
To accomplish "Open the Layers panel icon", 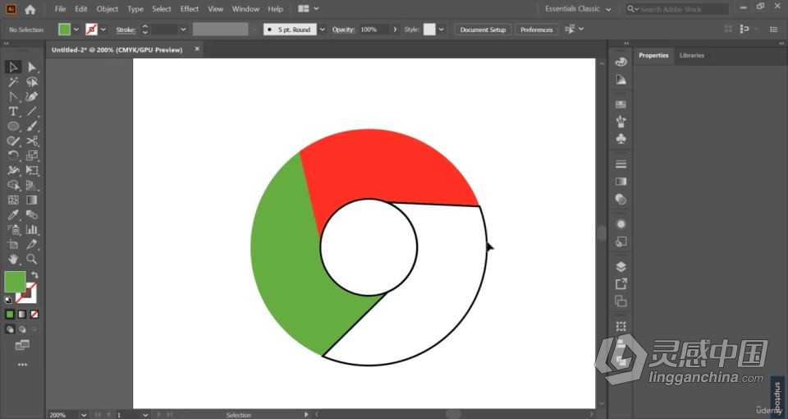I will click(x=621, y=266).
